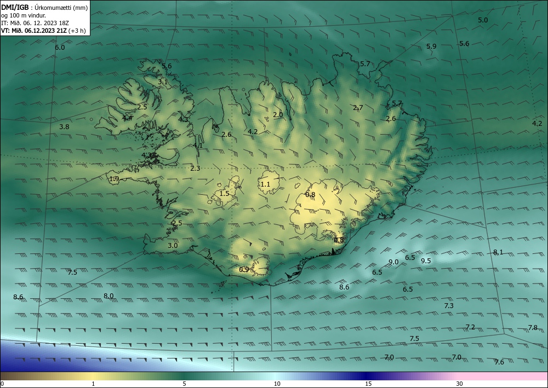Click the 8.0 value over the southwest sea
This screenshot has width=548, height=388.
click(x=109, y=296)
